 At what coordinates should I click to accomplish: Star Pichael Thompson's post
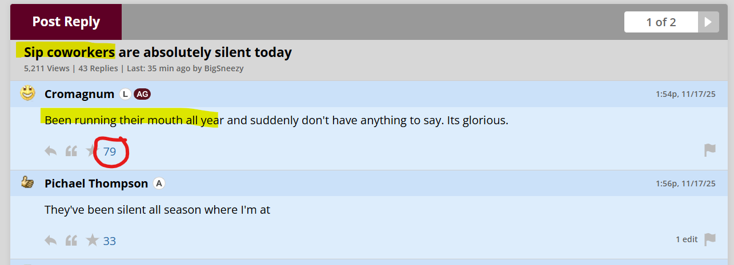93,240
